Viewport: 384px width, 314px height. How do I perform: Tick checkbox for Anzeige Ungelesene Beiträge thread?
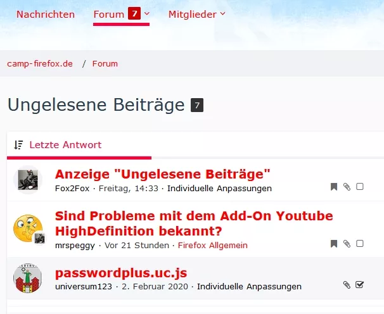click(x=360, y=187)
